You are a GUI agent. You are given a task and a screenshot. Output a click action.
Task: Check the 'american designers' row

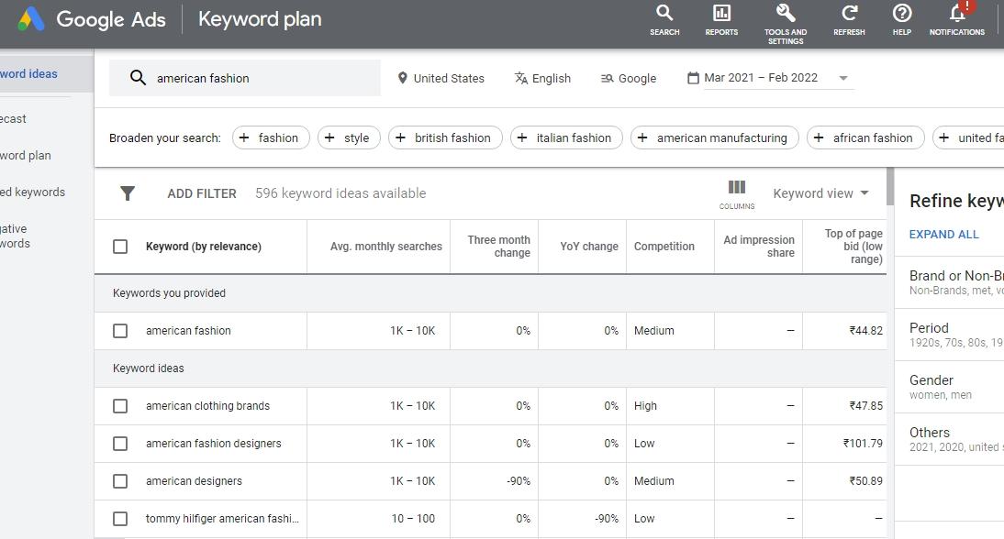click(120, 481)
